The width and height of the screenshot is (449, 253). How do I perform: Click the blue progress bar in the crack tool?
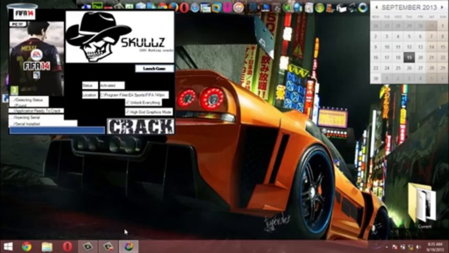click(57, 130)
